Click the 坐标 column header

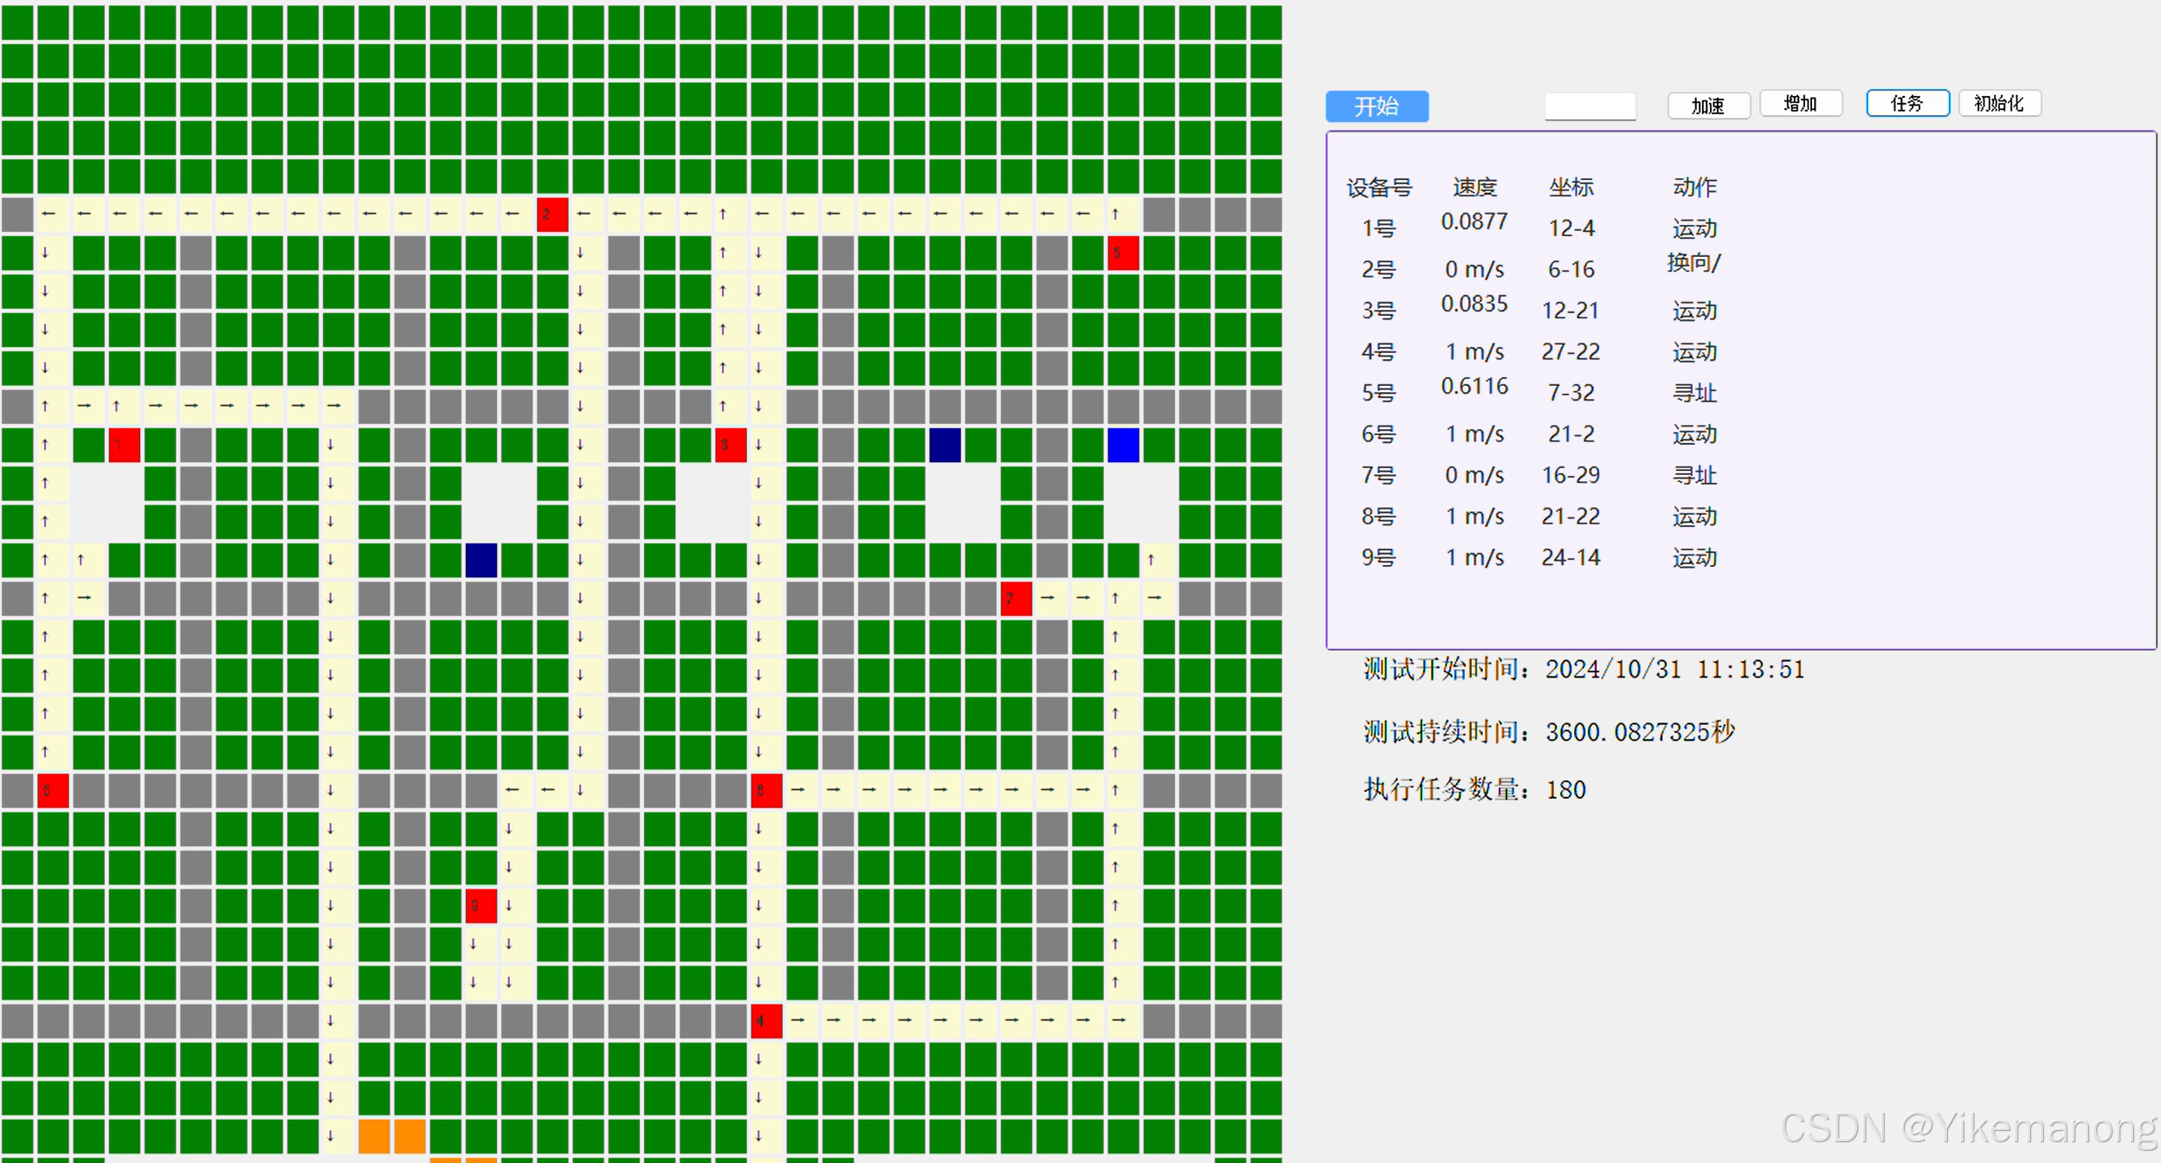pyautogui.click(x=1571, y=187)
